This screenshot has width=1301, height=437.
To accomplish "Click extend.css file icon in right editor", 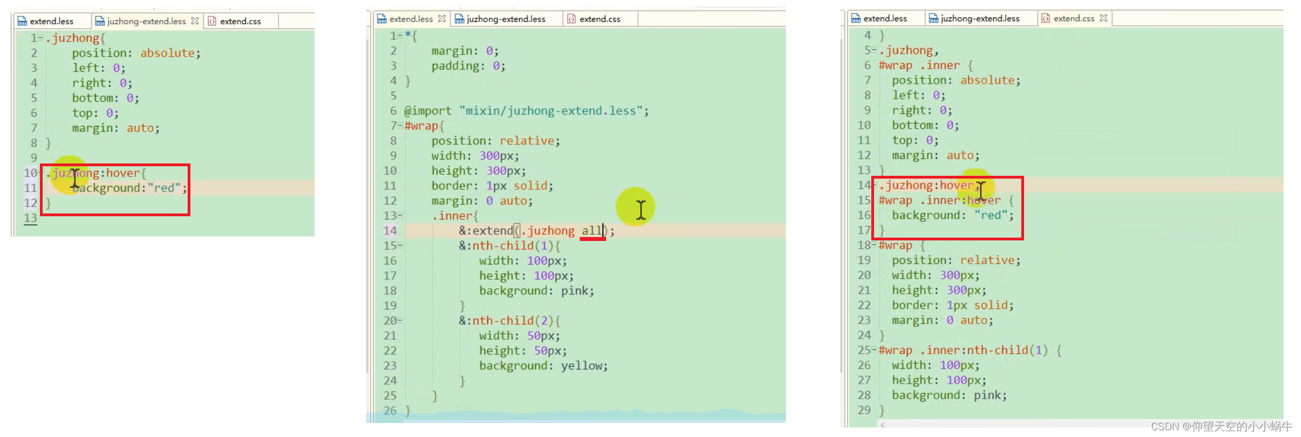I will pos(1045,19).
